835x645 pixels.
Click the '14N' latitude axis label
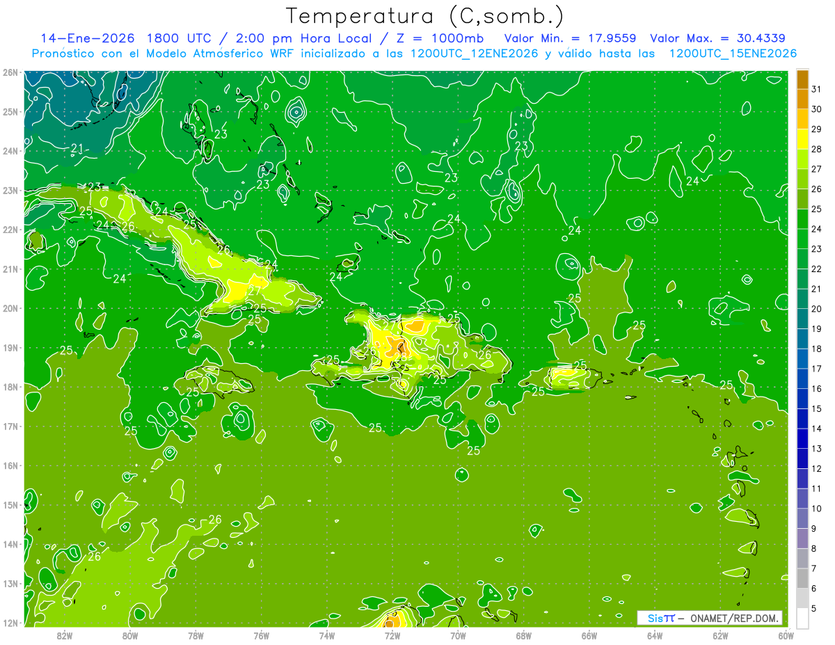(10, 544)
